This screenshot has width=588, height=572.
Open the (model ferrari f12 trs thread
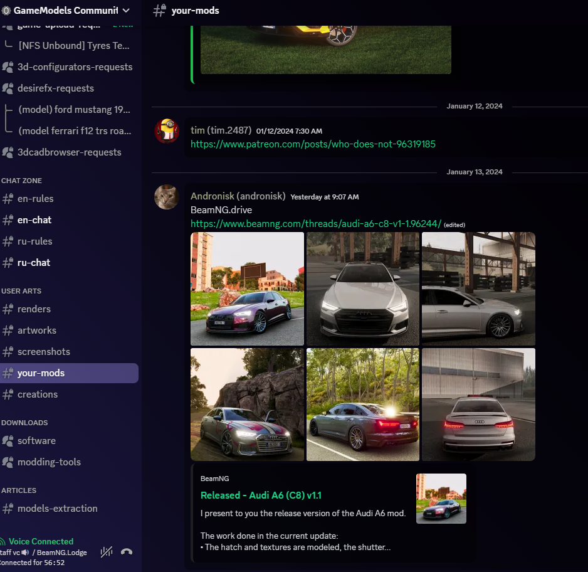pyautogui.click(x=74, y=131)
